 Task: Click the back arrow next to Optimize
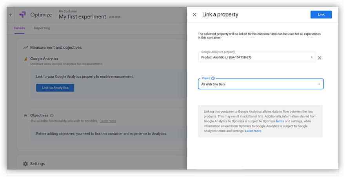click(x=11, y=15)
